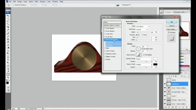196x110 pixels.
Task: Select the Eraser tool
Action: coord(8,45)
